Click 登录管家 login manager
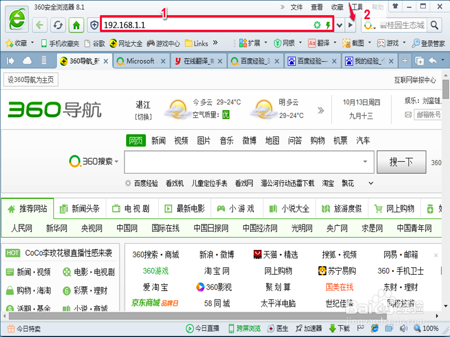The width and height of the screenshot is (450, 337). [x=428, y=43]
